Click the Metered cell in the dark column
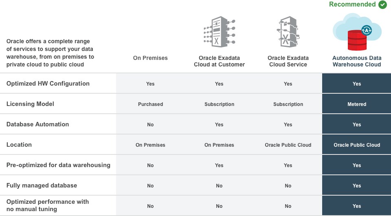 click(357, 104)
